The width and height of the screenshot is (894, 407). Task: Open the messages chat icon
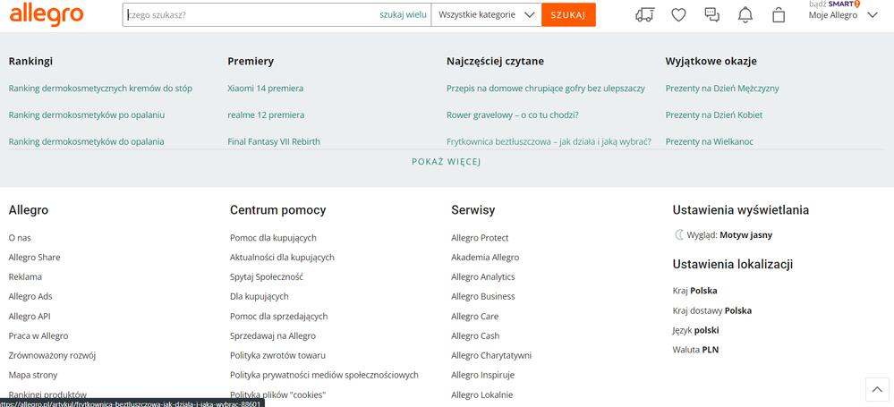pyautogui.click(x=711, y=14)
